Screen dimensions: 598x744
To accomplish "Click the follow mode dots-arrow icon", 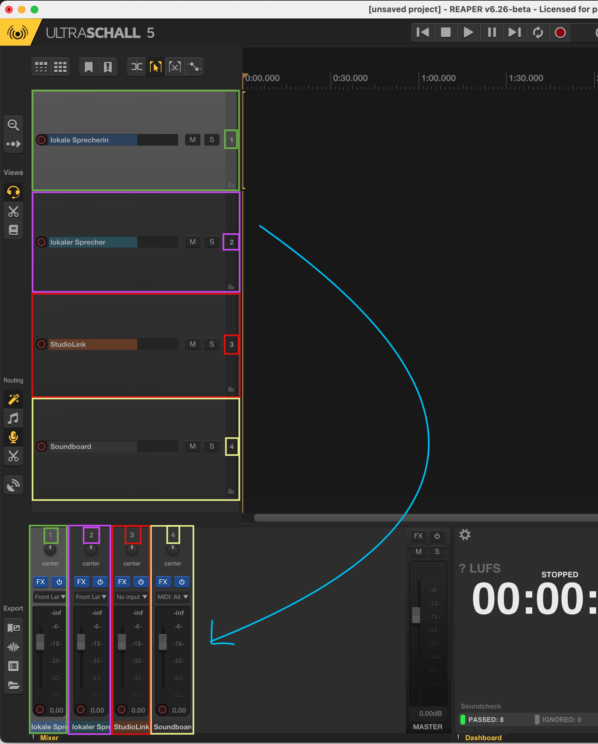I will (13, 144).
